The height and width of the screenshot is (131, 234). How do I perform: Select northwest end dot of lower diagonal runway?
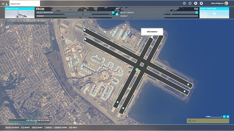(x=85, y=39)
